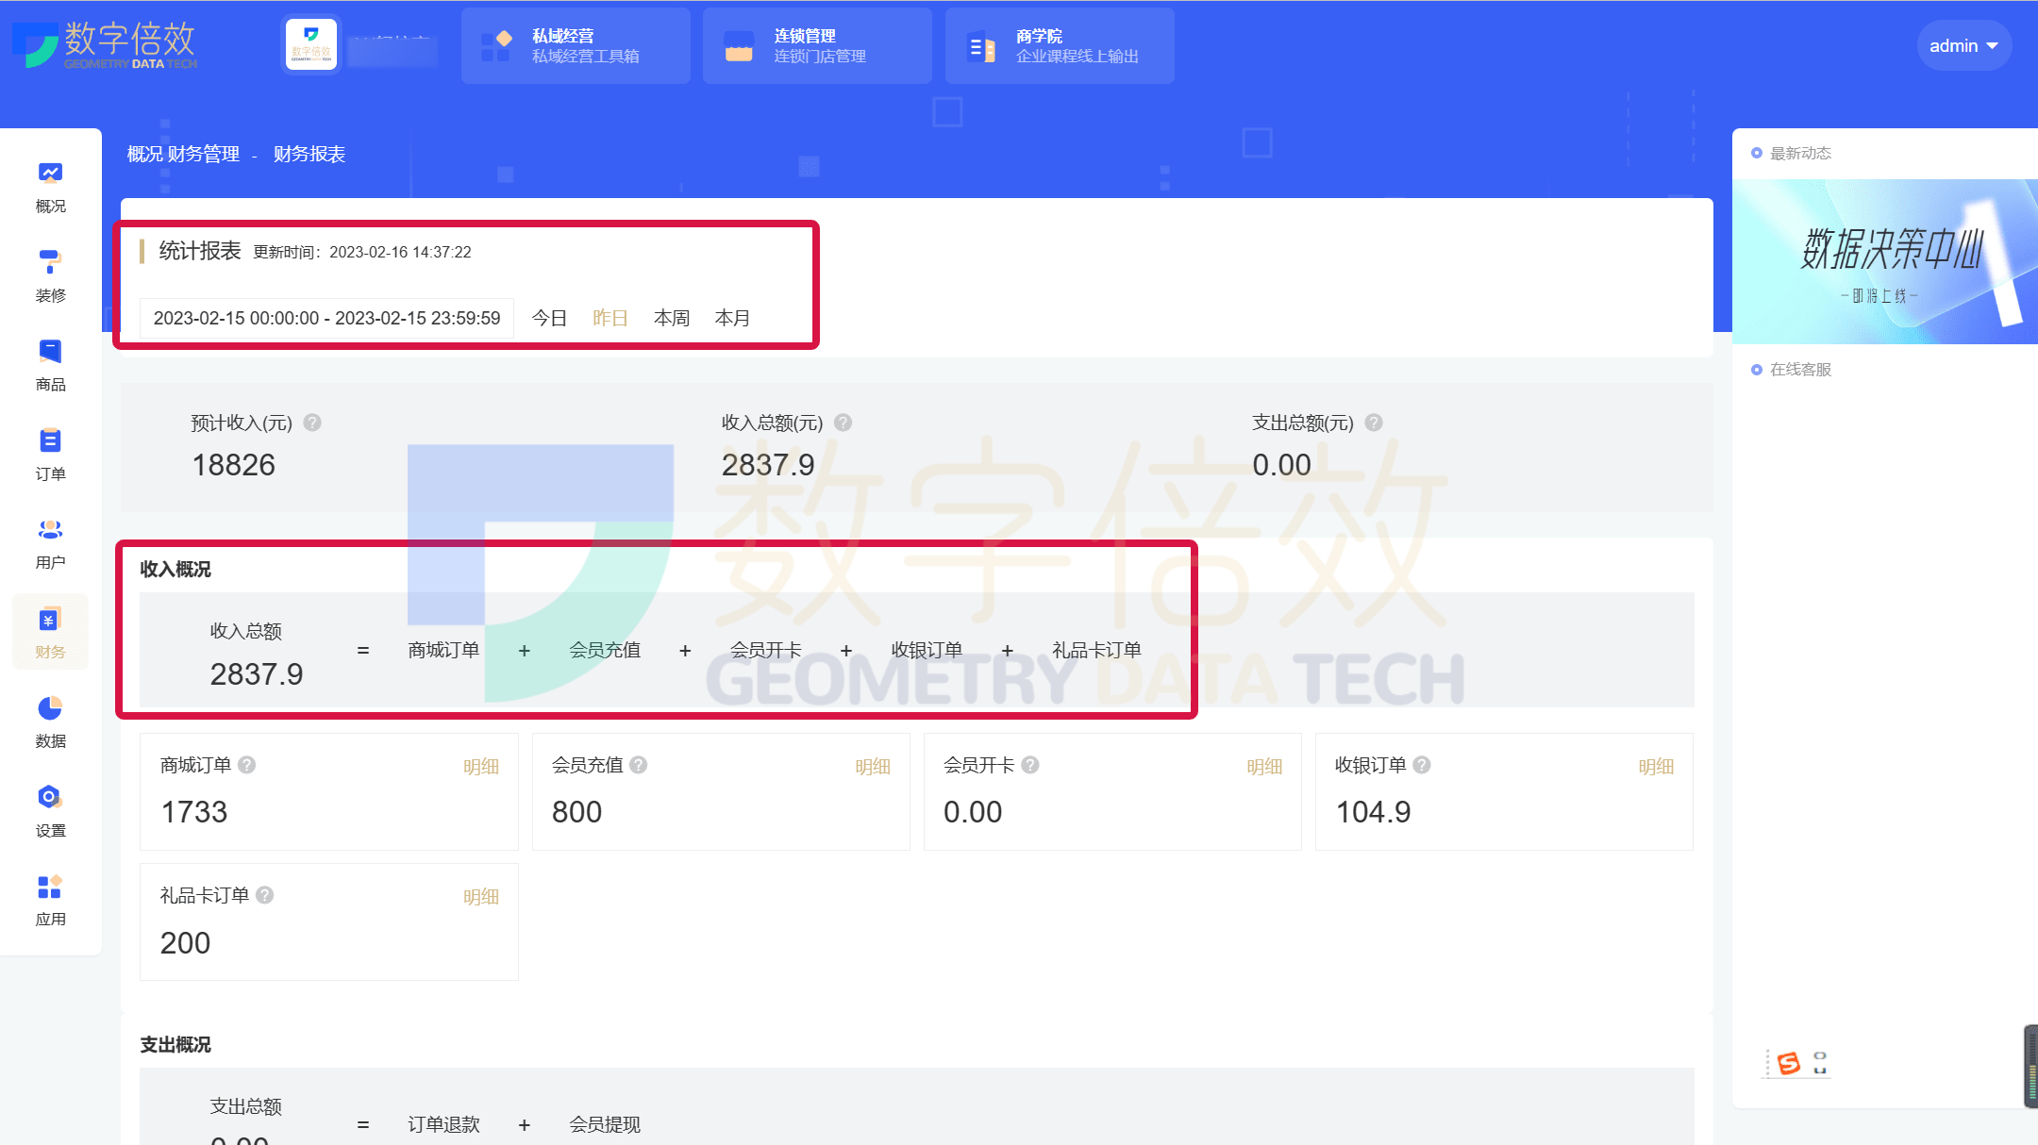Image resolution: width=2038 pixels, height=1145 pixels.
Task: Click the Sogou input method S icon
Action: pos(1788,1063)
